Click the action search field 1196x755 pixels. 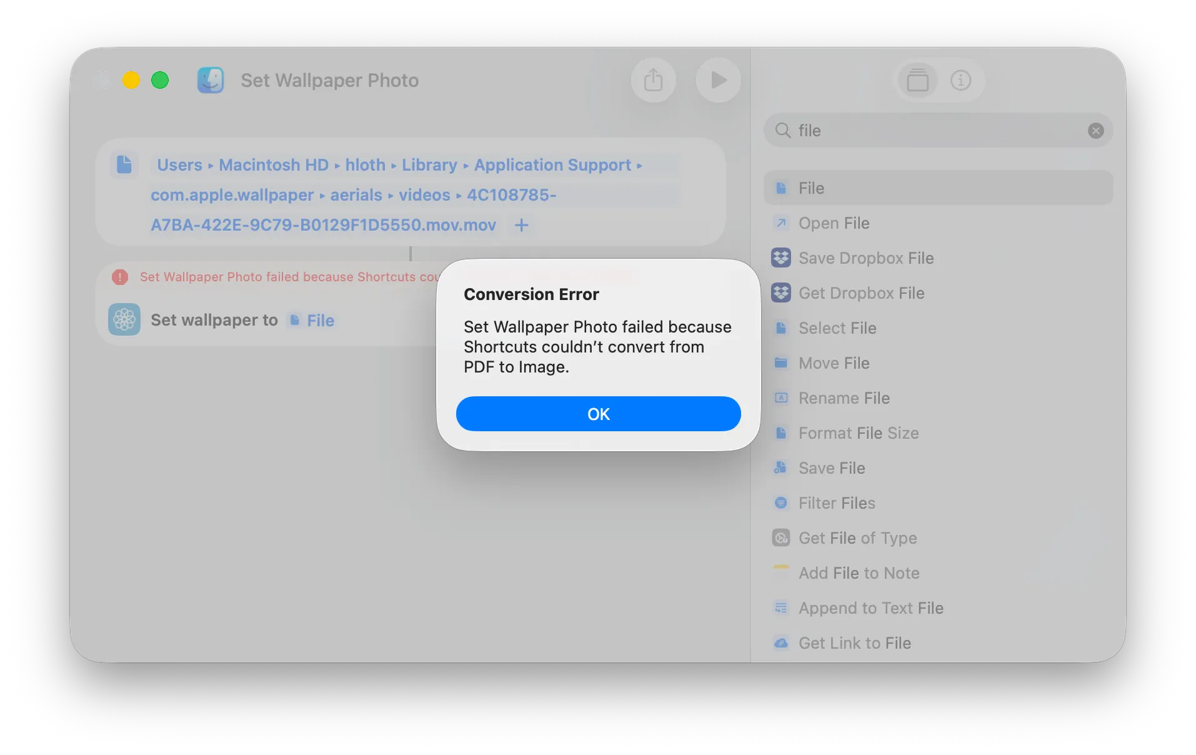point(938,131)
